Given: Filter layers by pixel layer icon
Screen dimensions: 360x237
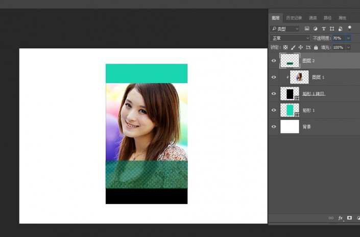Looking at the screenshot, I should tap(307, 29).
